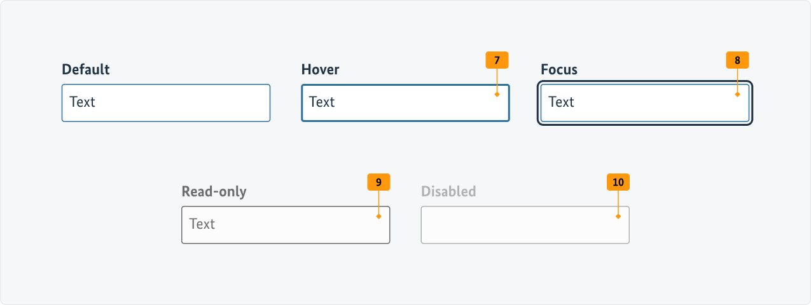Click the "Focus" field label
Screen dimensions: 811x305
559,70
